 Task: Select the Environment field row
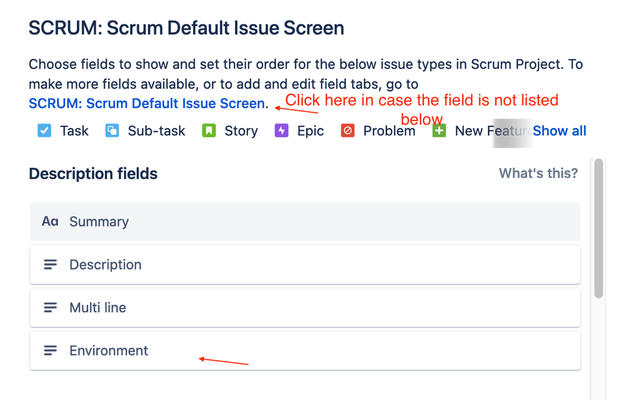coord(305,350)
